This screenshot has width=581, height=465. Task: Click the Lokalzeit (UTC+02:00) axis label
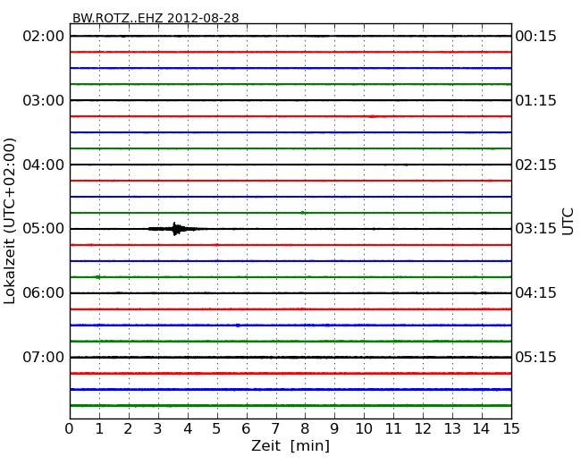click(x=10, y=221)
